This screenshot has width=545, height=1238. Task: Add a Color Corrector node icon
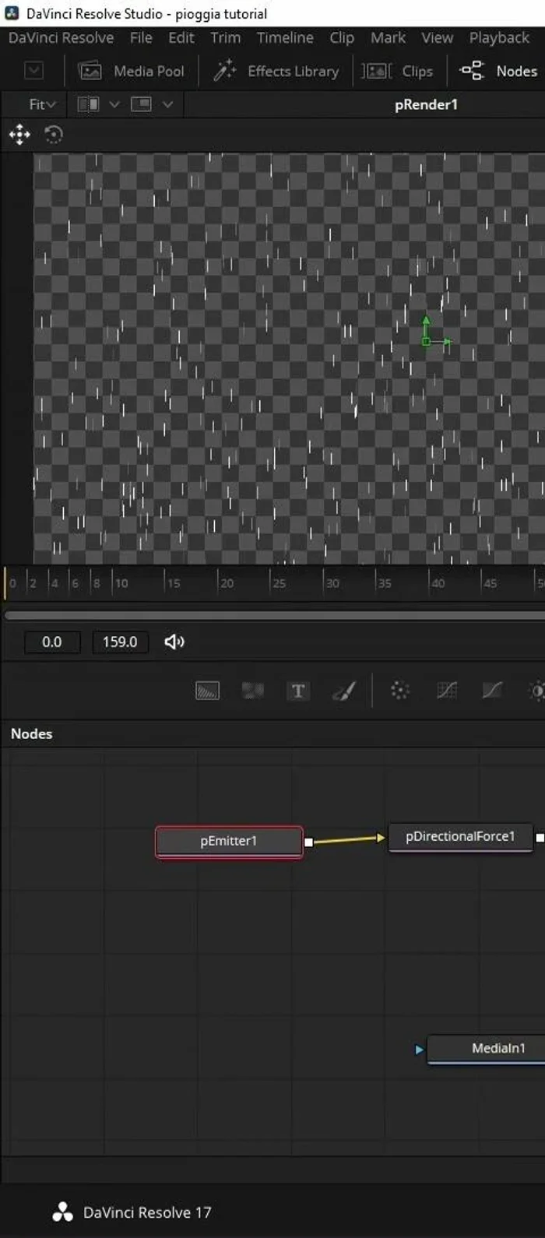[446, 691]
